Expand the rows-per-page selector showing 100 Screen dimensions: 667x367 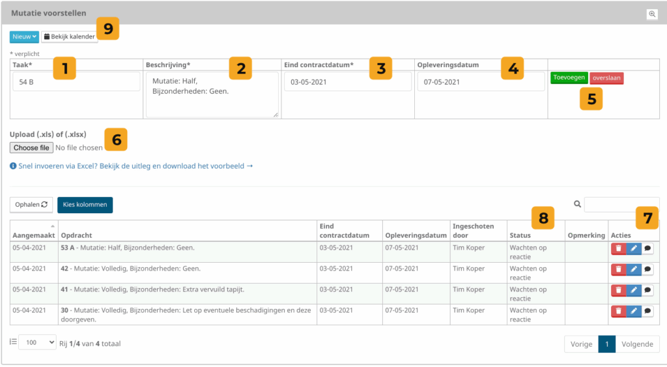point(37,343)
